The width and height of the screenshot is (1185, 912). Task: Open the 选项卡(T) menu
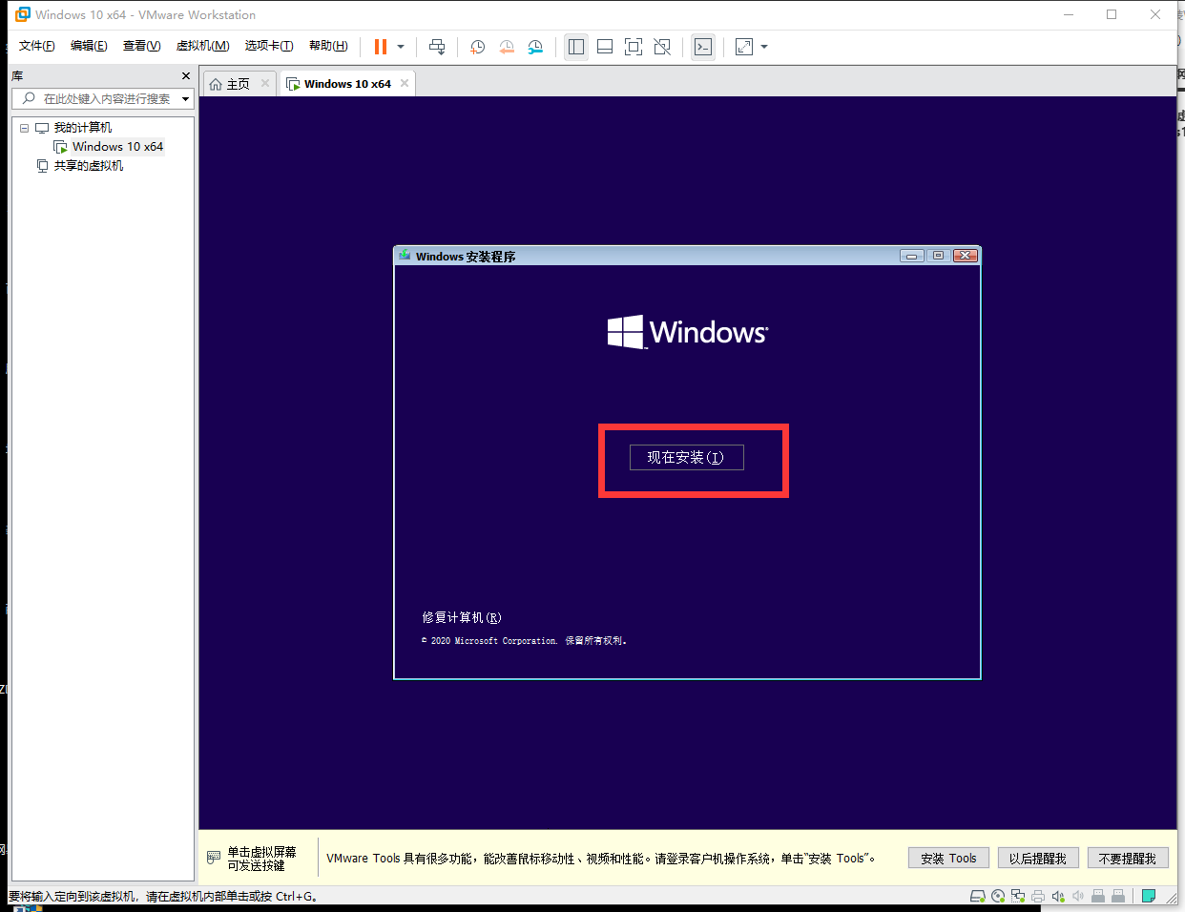[x=269, y=46]
